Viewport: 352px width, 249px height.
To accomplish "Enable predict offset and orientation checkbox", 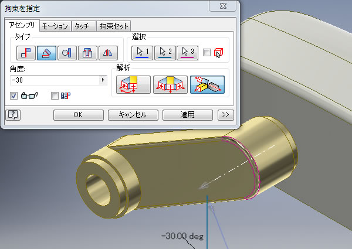I will pos(55,96).
